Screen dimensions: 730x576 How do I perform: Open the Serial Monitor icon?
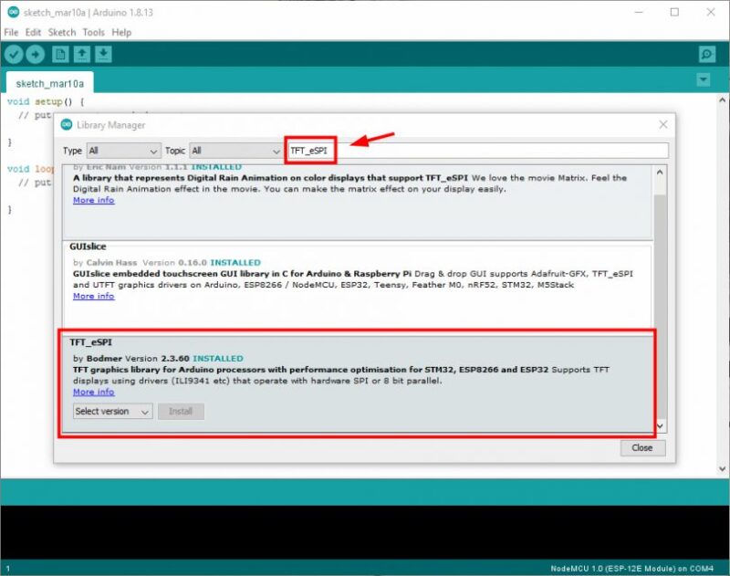tap(705, 55)
